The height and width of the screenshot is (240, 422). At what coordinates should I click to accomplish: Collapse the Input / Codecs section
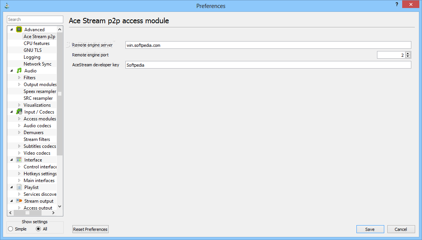click(x=11, y=112)
